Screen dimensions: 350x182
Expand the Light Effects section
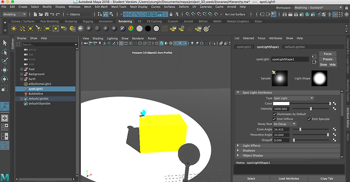tap(238, 146)
